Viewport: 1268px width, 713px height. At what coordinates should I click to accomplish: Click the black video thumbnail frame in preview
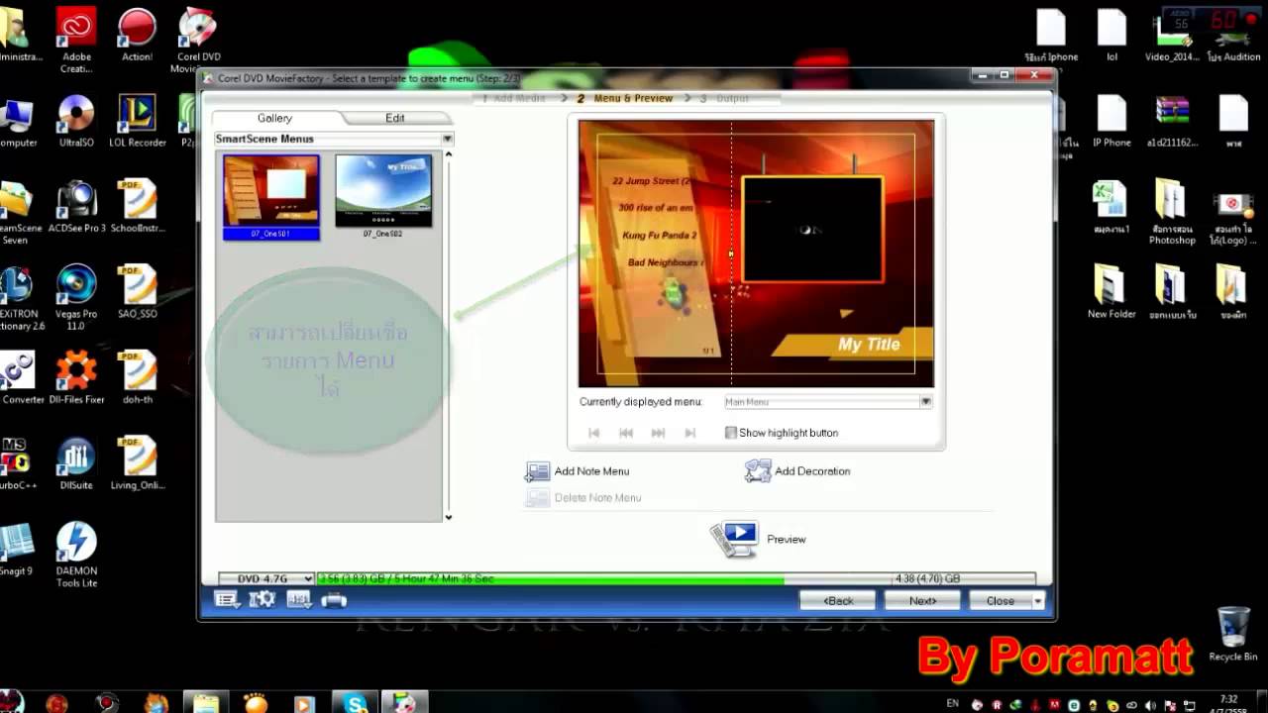tap(812, 230)
